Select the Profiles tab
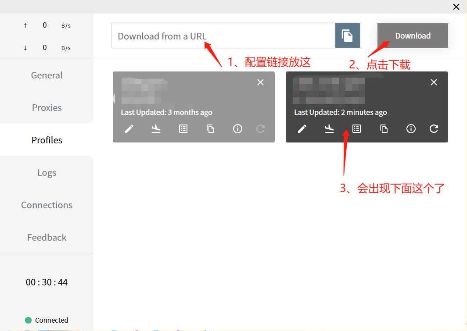467x331 pixels. (x=47, y=140)
